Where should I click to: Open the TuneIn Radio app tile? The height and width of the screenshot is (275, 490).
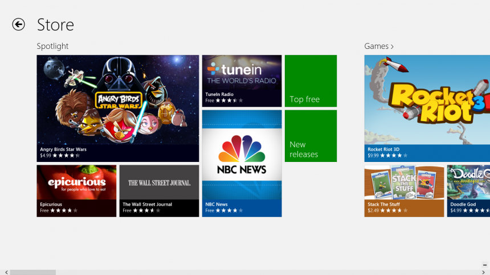242,81
